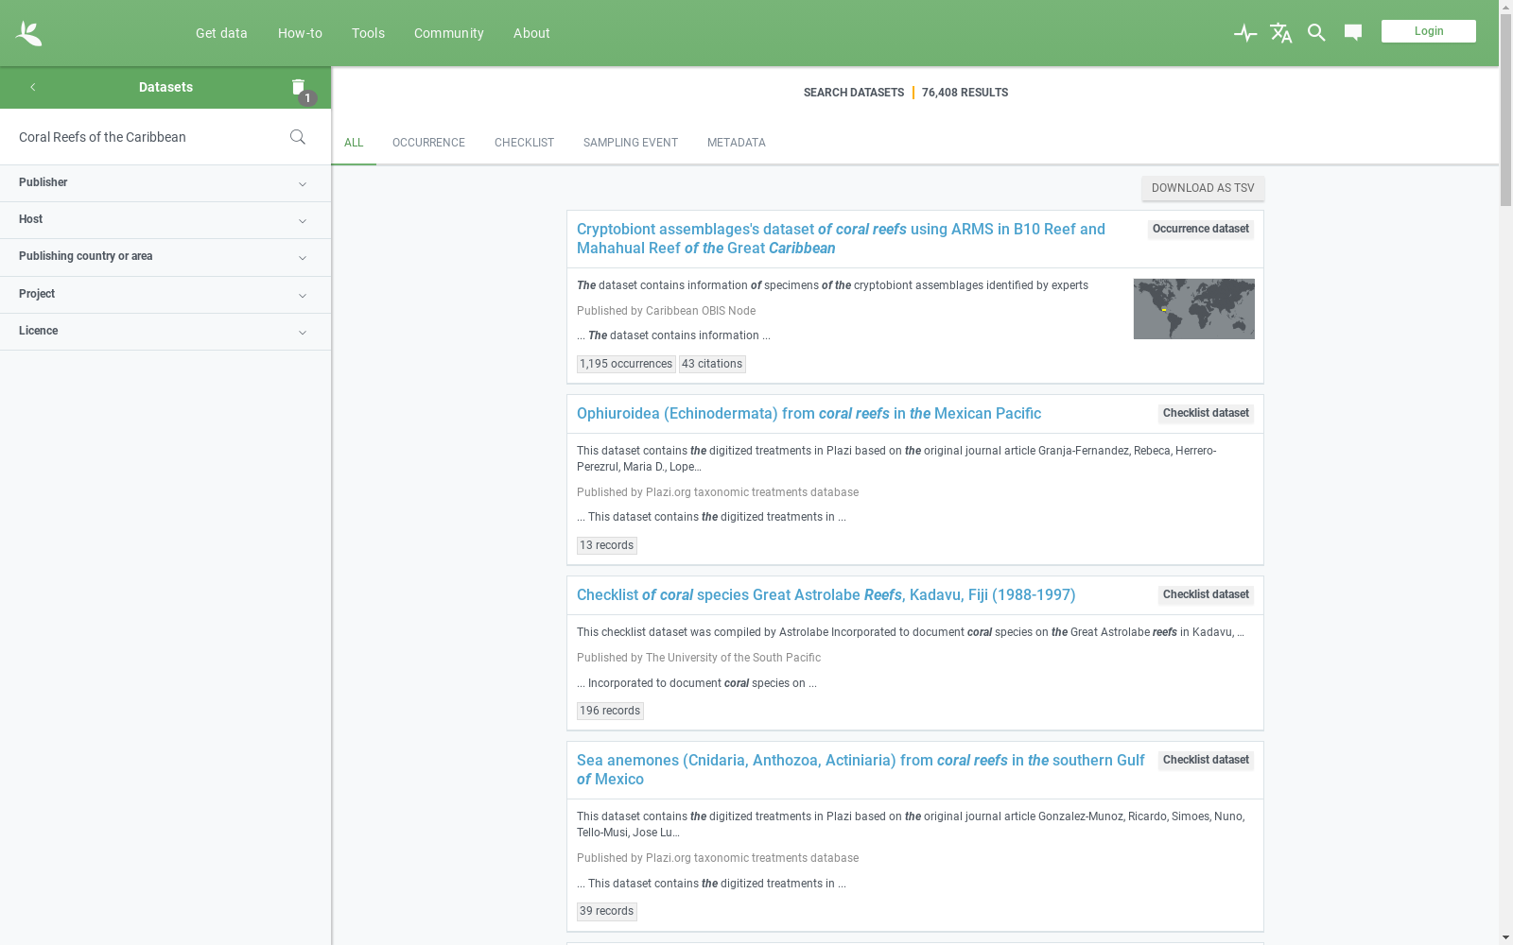Click Published by Caribbean OBIS Node
Image resolution: width=1513 pixels, height=945 pixels.
pyautogui.click(x=666, y=311)
